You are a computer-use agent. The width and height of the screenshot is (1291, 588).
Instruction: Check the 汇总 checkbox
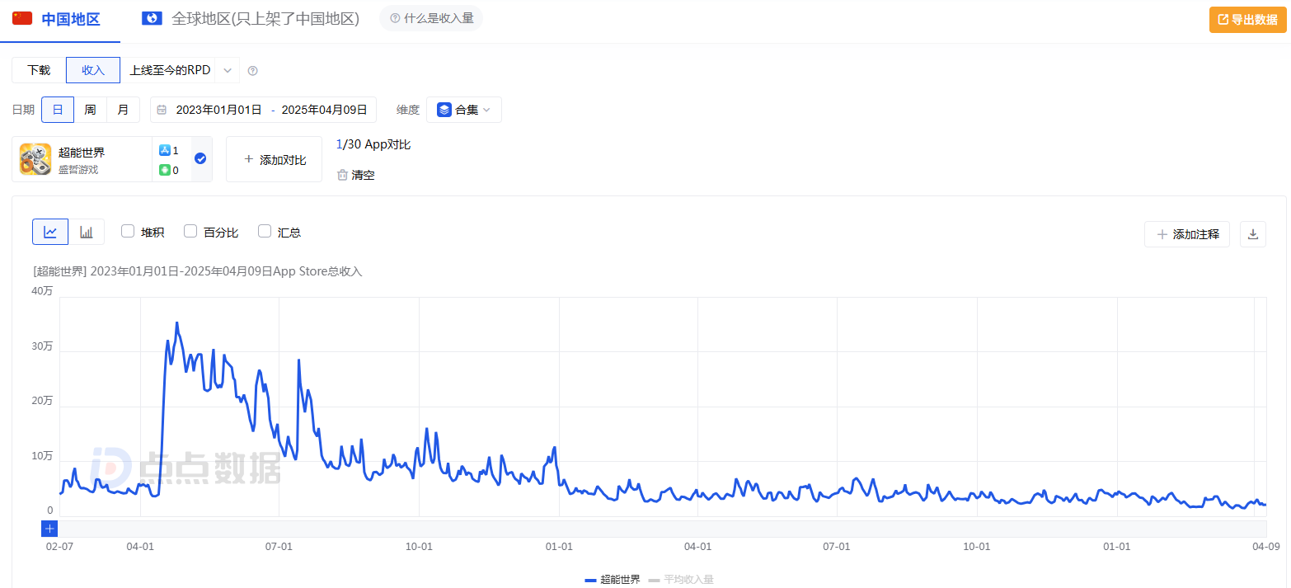click(x=265, y=232)
